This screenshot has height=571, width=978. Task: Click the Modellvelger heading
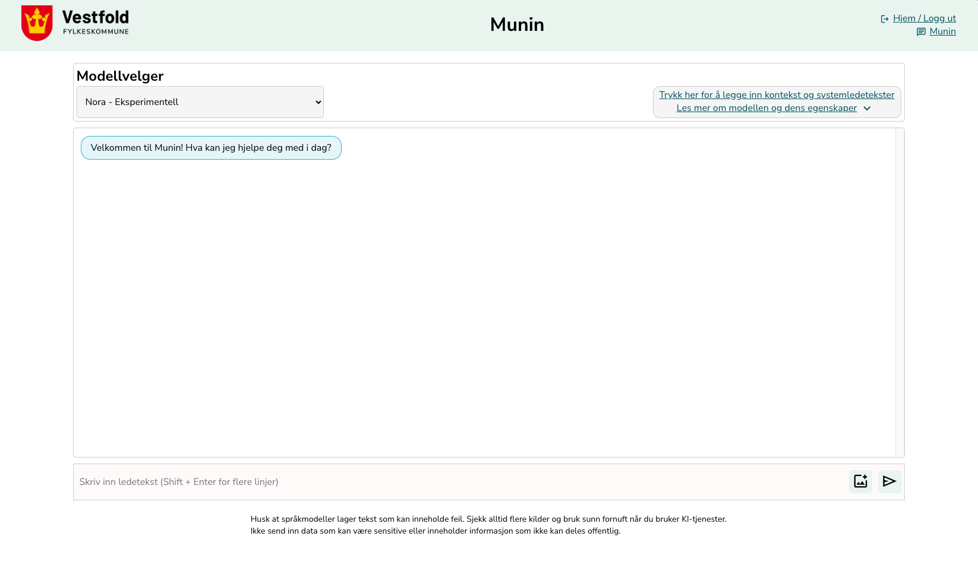tap(120, 76)
